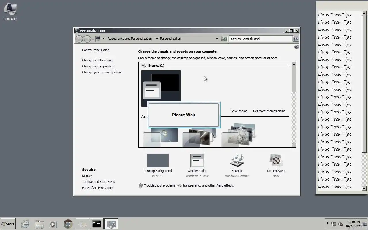The height and width of the screenshot is (230, 368).
Task: Click the My Themes (1) heading
Action: pyautogui.click(x=153, y=66)
